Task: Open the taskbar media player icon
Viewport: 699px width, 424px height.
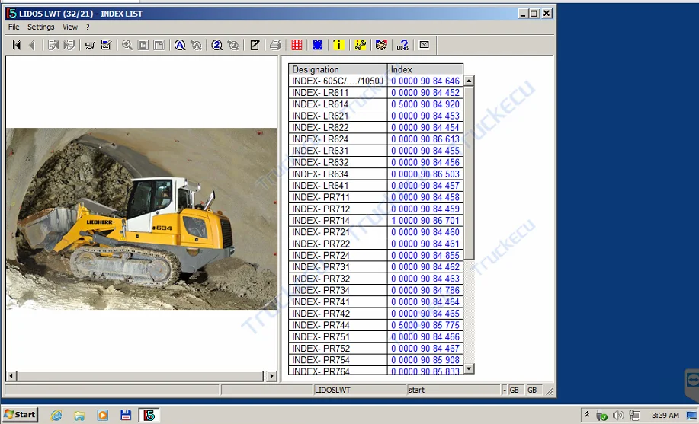Action: (103, 416)
